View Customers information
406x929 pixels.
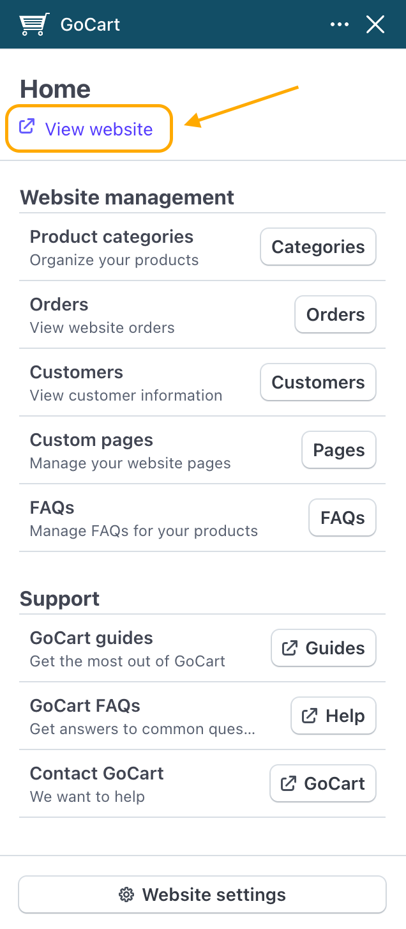[x=317, y=382]
